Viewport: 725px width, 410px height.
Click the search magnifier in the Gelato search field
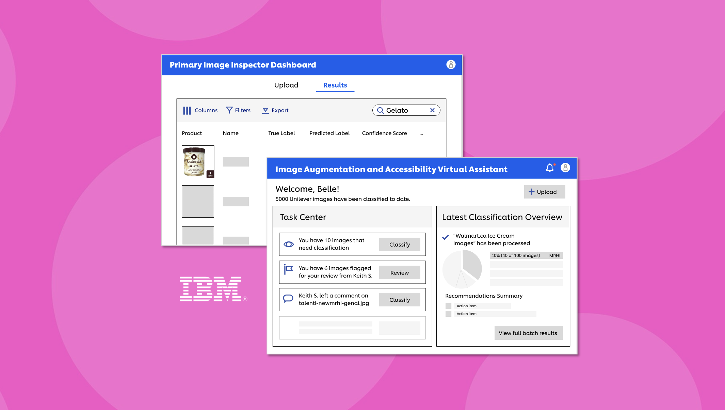click(x=381, y=110)
